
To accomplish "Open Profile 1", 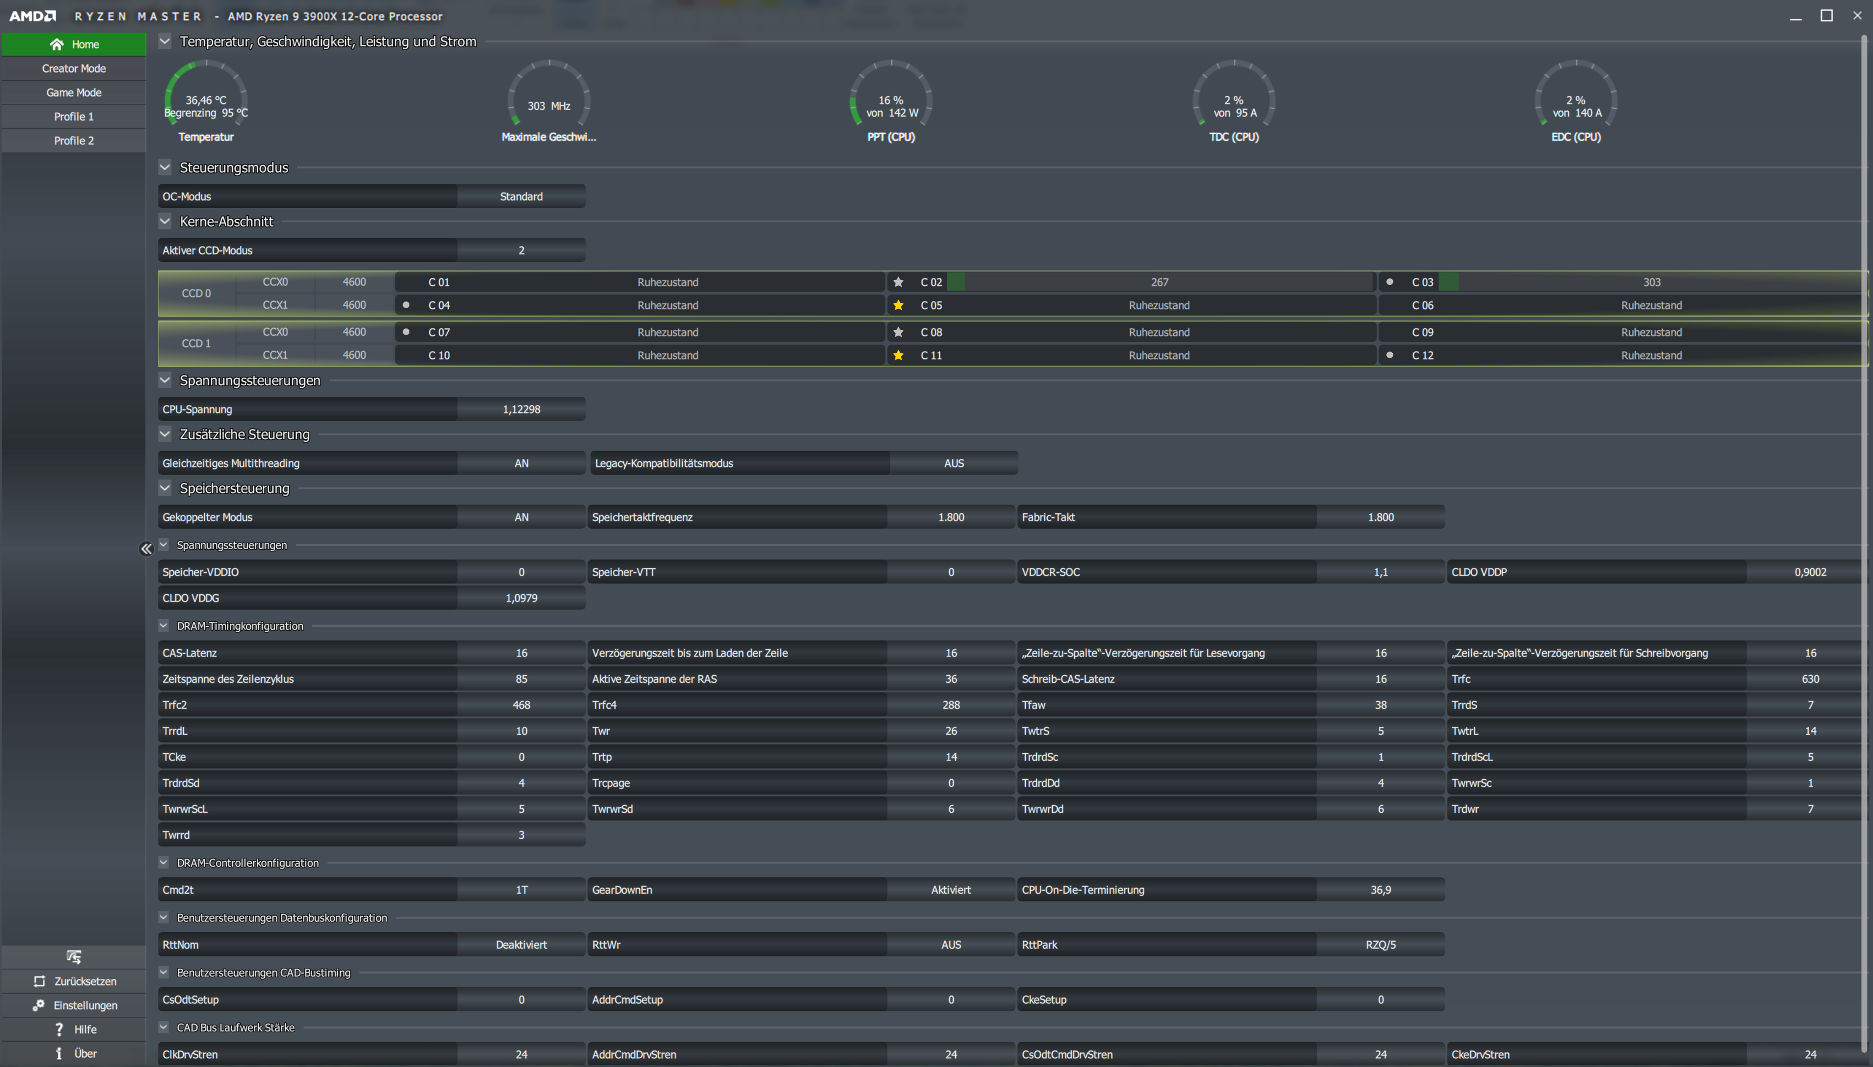I will tap(74, 117).
